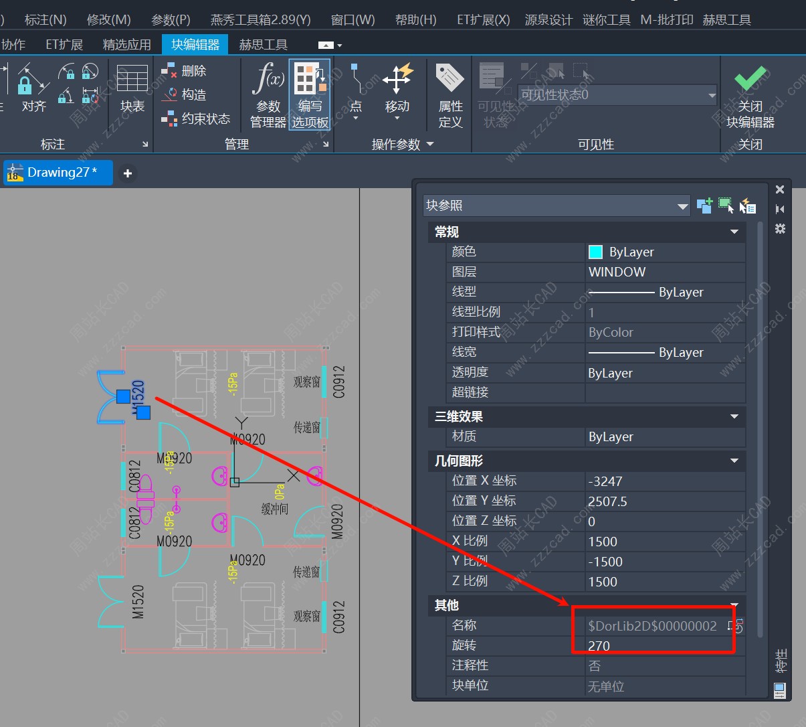This screenshot has height=727, width=806.
Task: Click the 删除 delete constraint button
Action: 186,71
